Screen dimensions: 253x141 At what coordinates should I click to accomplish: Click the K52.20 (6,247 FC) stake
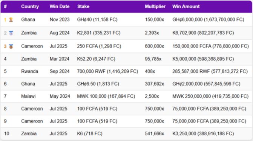96,59
